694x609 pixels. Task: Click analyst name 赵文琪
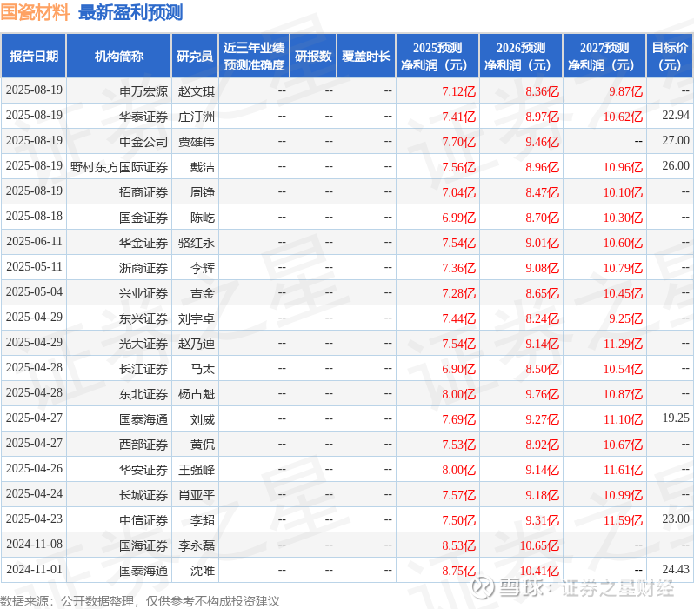(197, 91)
